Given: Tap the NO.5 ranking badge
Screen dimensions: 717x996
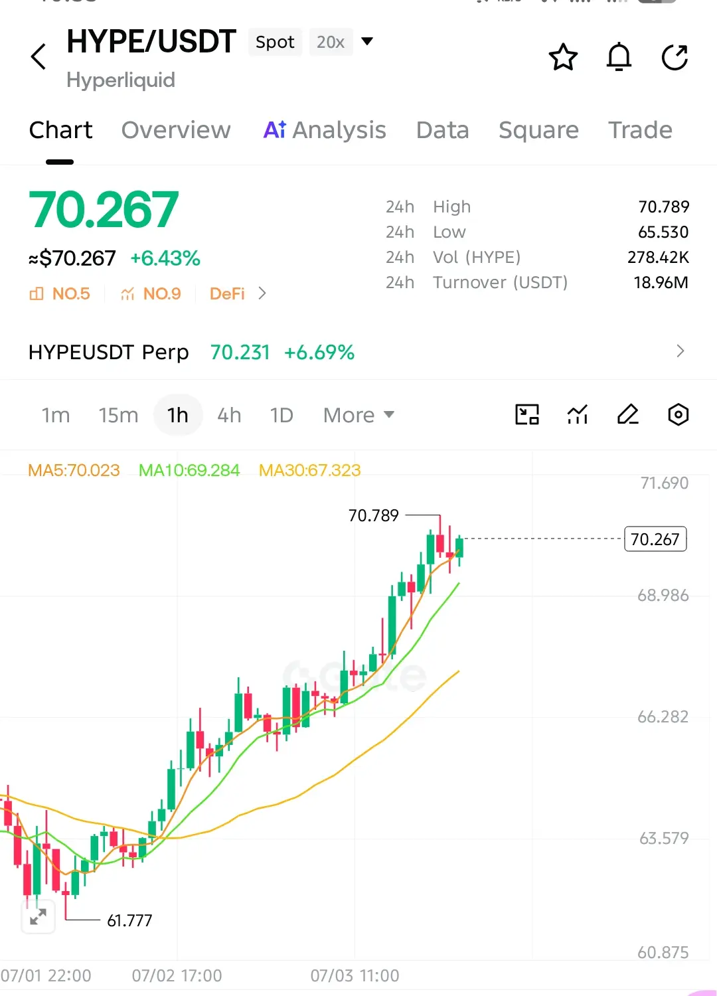Looking at the screenshot, I should click(x=60, y=293).
